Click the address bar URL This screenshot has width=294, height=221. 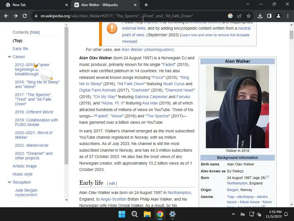[x=117, y=16]
